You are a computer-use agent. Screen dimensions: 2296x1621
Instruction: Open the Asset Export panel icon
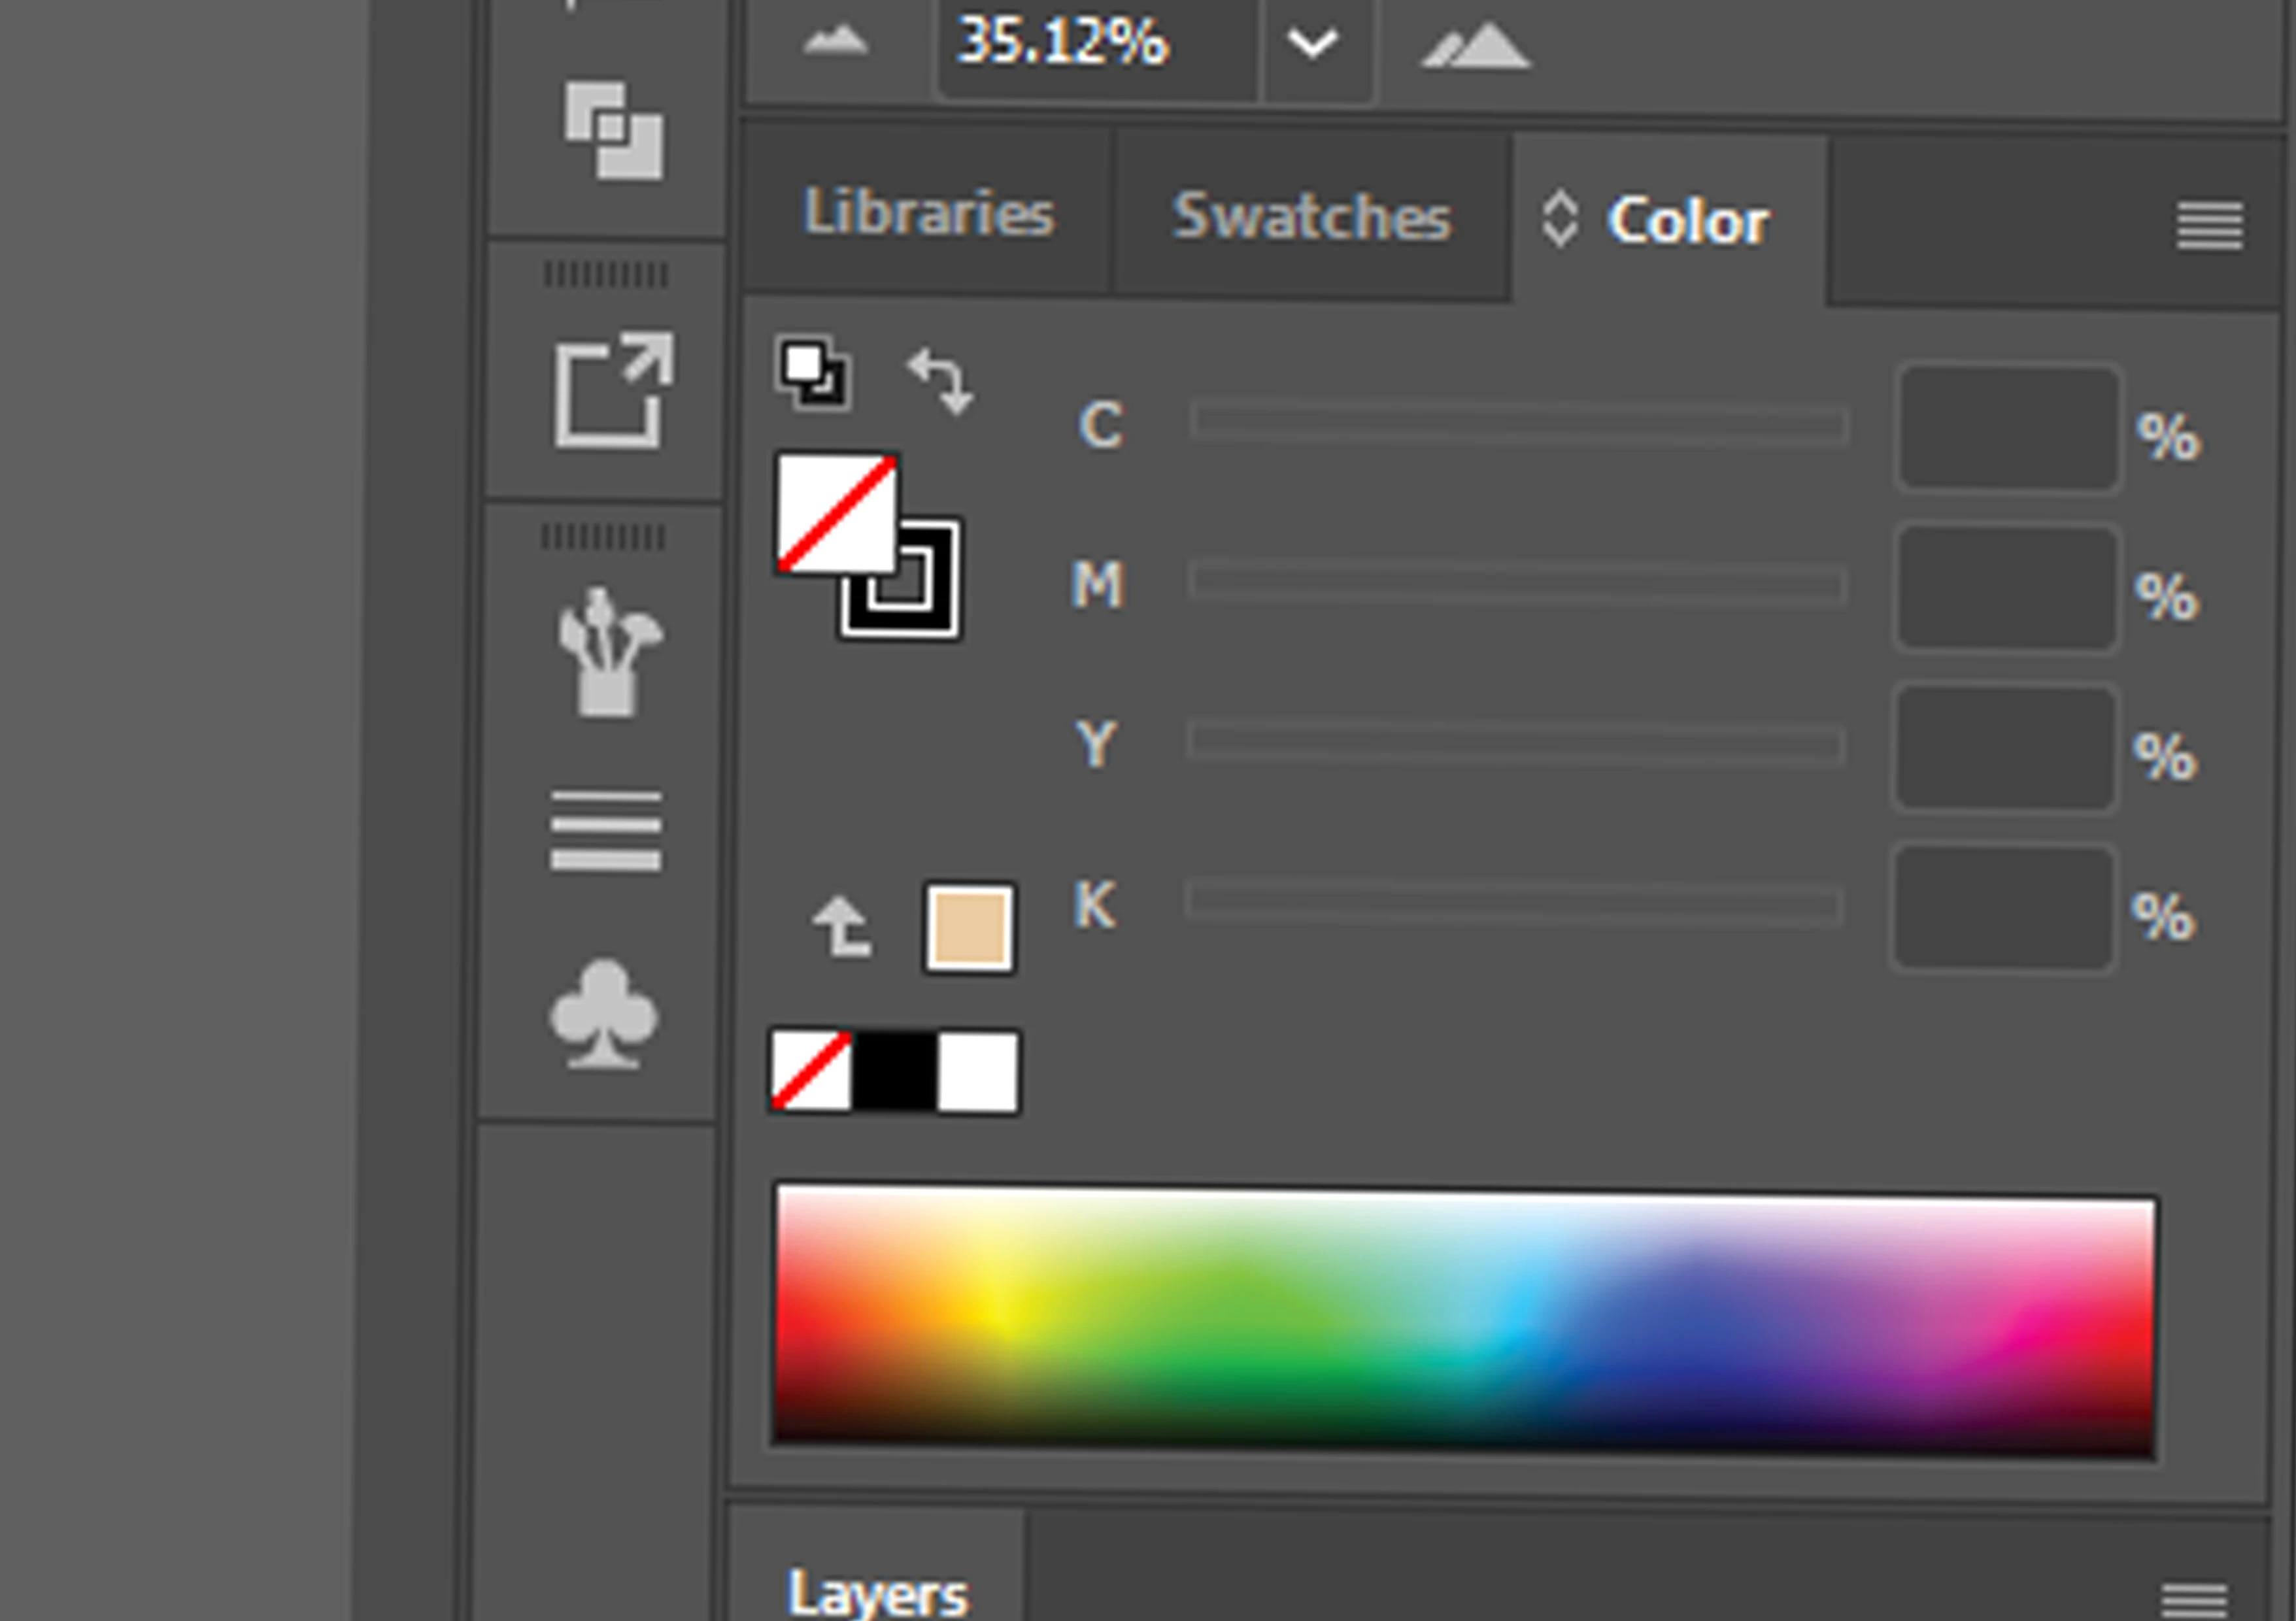click(613, 390)
